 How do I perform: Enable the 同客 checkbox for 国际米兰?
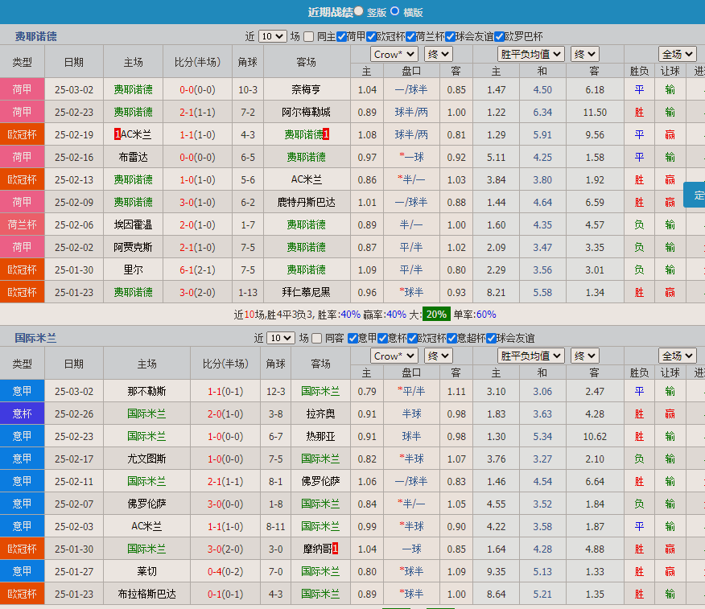316,338
